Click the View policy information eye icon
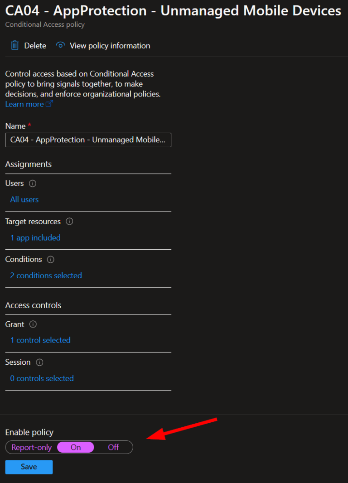The width and height of the screenshot is (348, 483). tap(60, 45)
